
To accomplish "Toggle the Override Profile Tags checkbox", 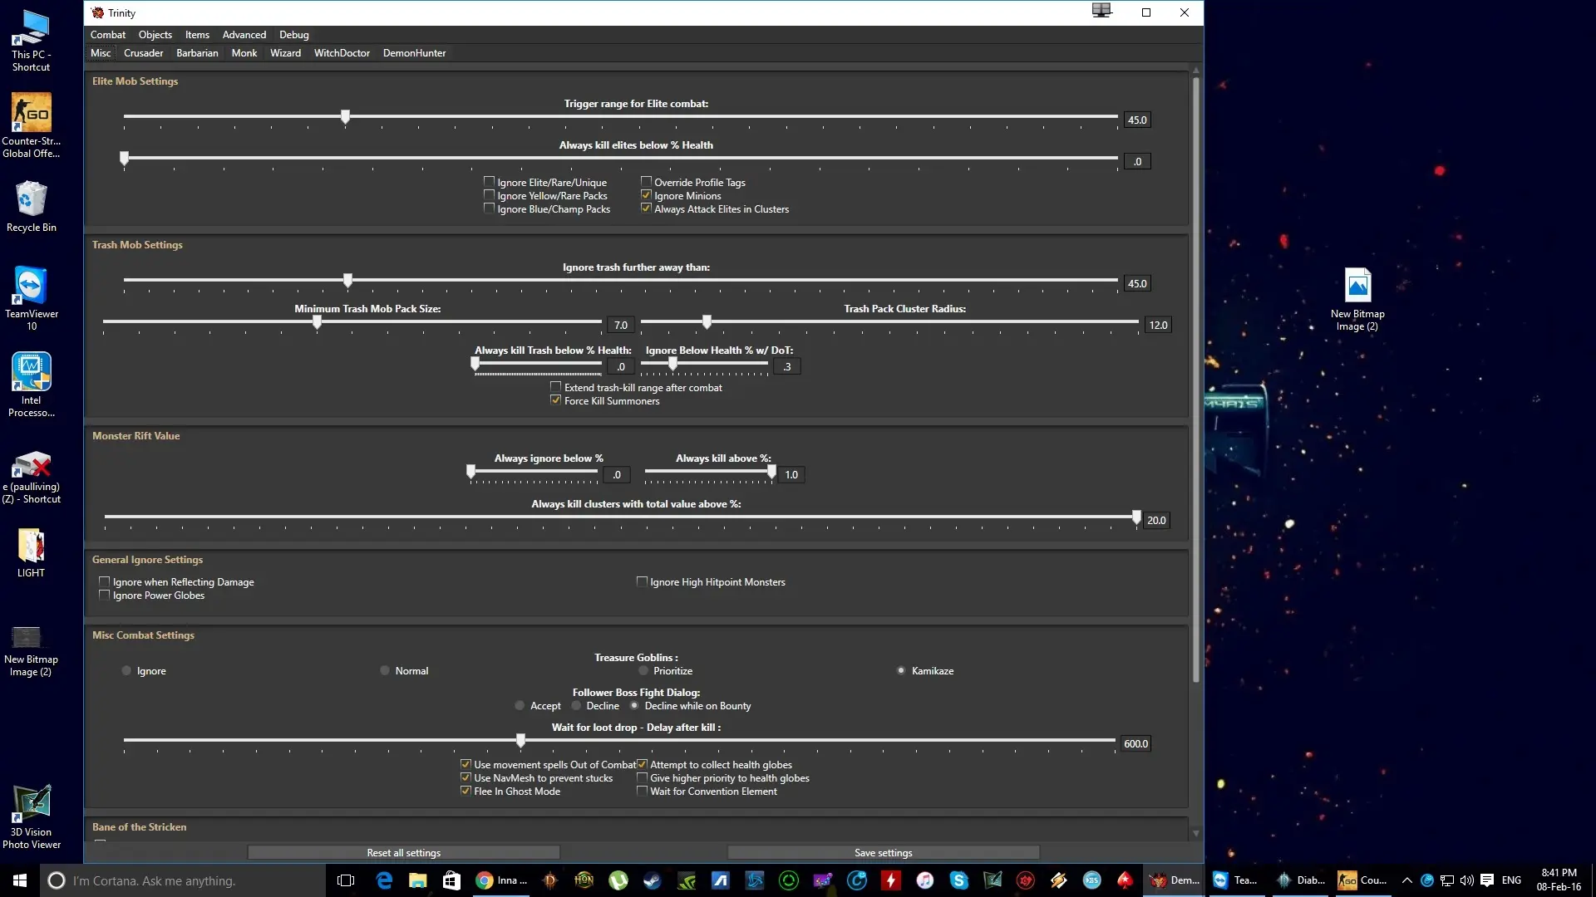I will coord(646,182).
